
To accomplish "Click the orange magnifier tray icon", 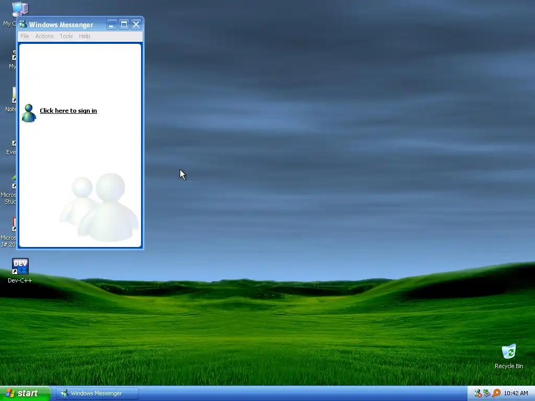I will tap(496, 393).
